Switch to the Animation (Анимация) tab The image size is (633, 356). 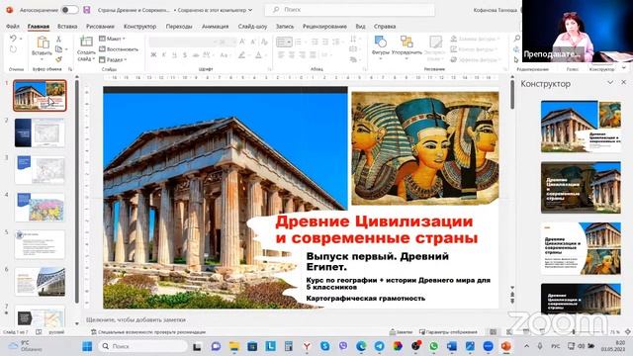(x=216, y=27)
